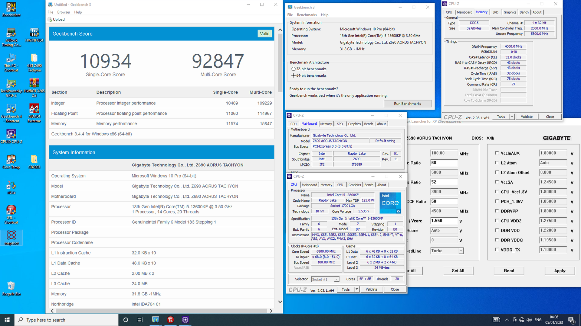The height and width of the screenshot is (326, 581).
Task: Click scroll down arrow in Geekbench results
Action: [x=280, y=302]
